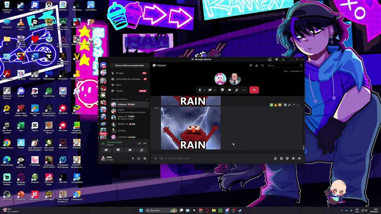Open Solicitudes de mensajes
381x214 pixels.
129,79
